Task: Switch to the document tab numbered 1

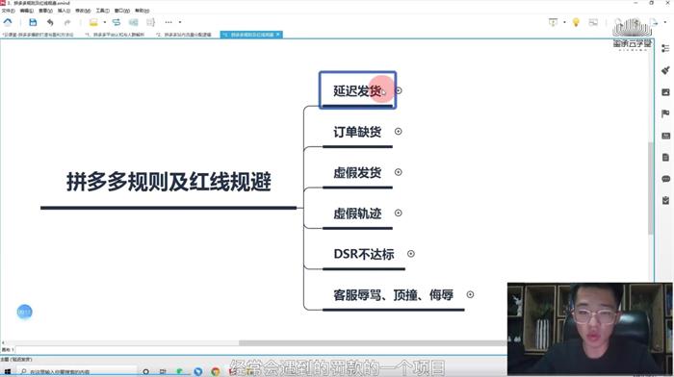Action: tap(116, 35)
